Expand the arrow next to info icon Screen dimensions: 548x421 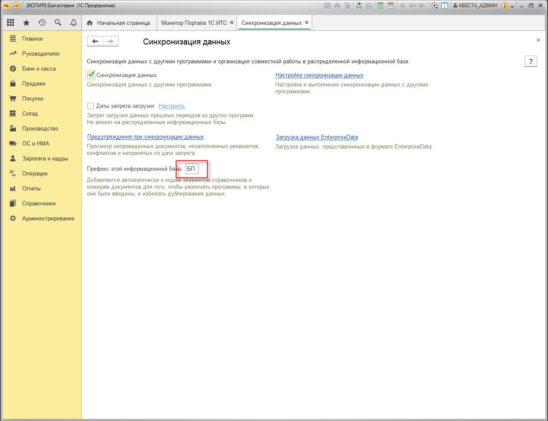coord(512,6)
